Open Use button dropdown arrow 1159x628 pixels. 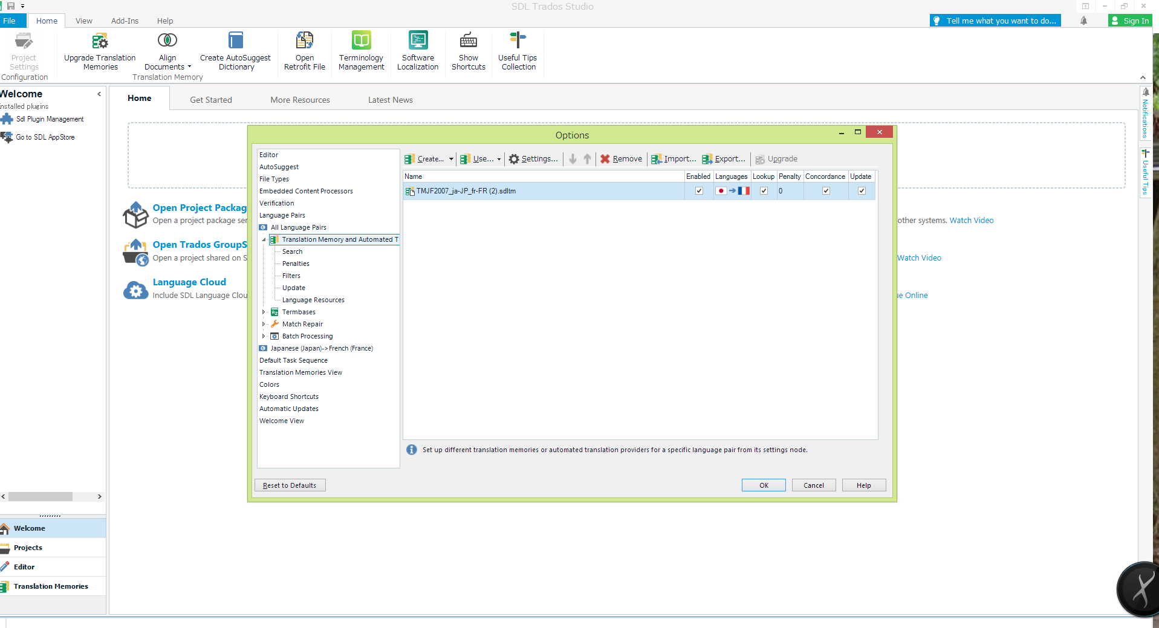click(x=499, y=159)
